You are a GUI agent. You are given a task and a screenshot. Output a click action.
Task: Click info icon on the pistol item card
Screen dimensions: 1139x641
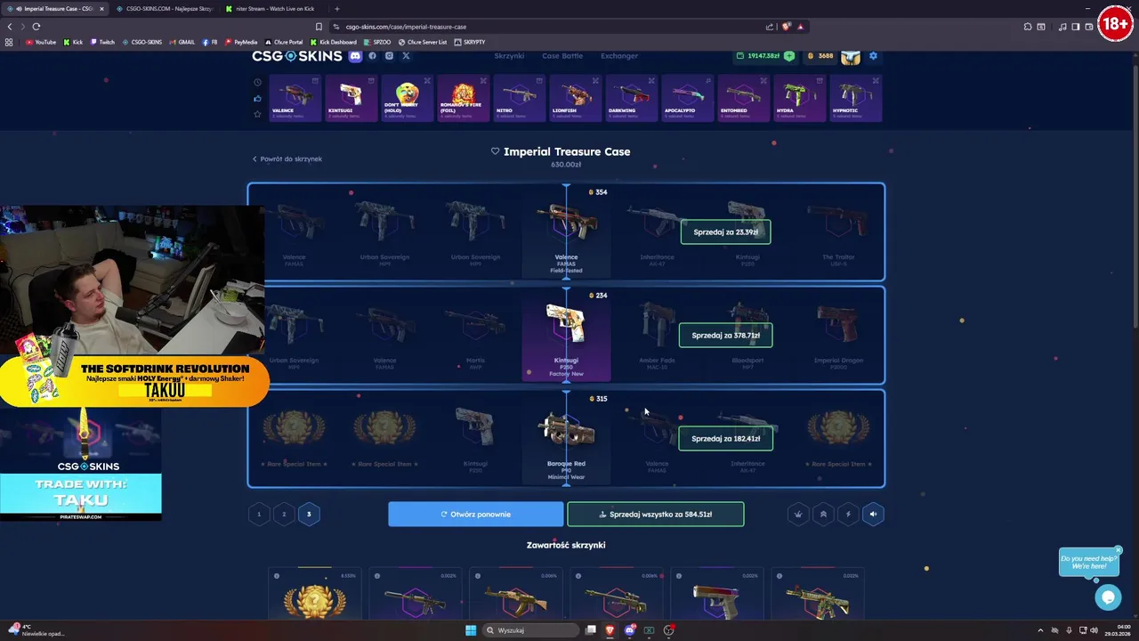[679, 576]
